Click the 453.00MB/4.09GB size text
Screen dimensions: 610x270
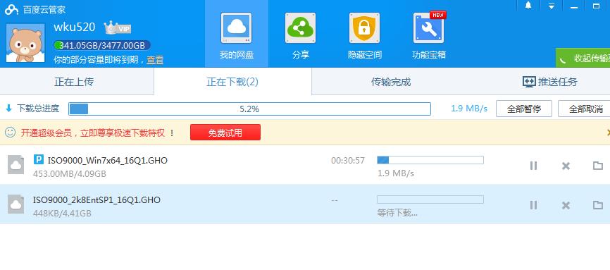point(70,173)
